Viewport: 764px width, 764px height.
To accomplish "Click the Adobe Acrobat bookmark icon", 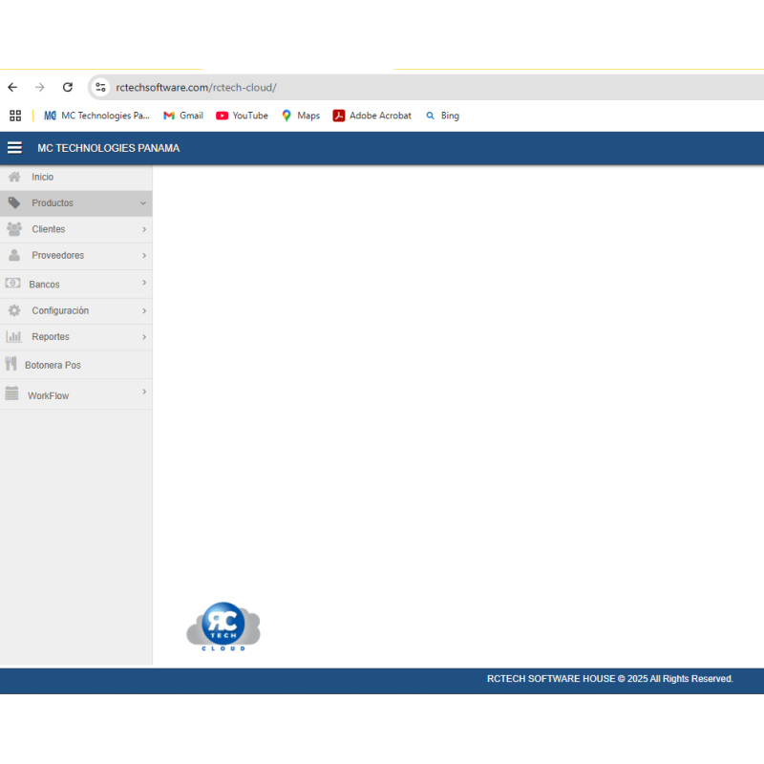I will point(339,116).
